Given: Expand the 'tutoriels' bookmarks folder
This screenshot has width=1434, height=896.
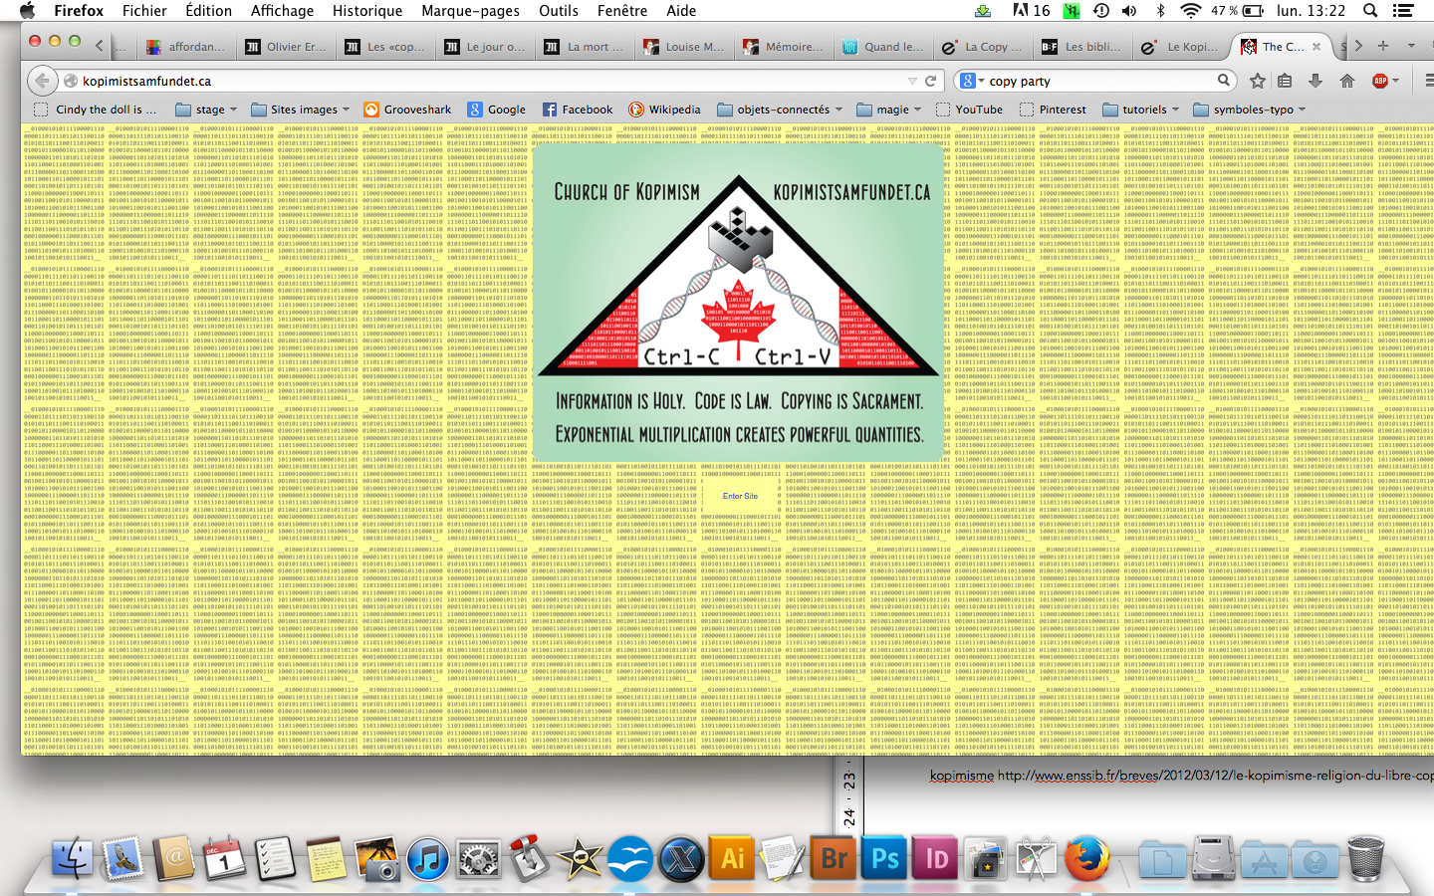Looking at the screenshot, I should click(x=1141, y=110).
